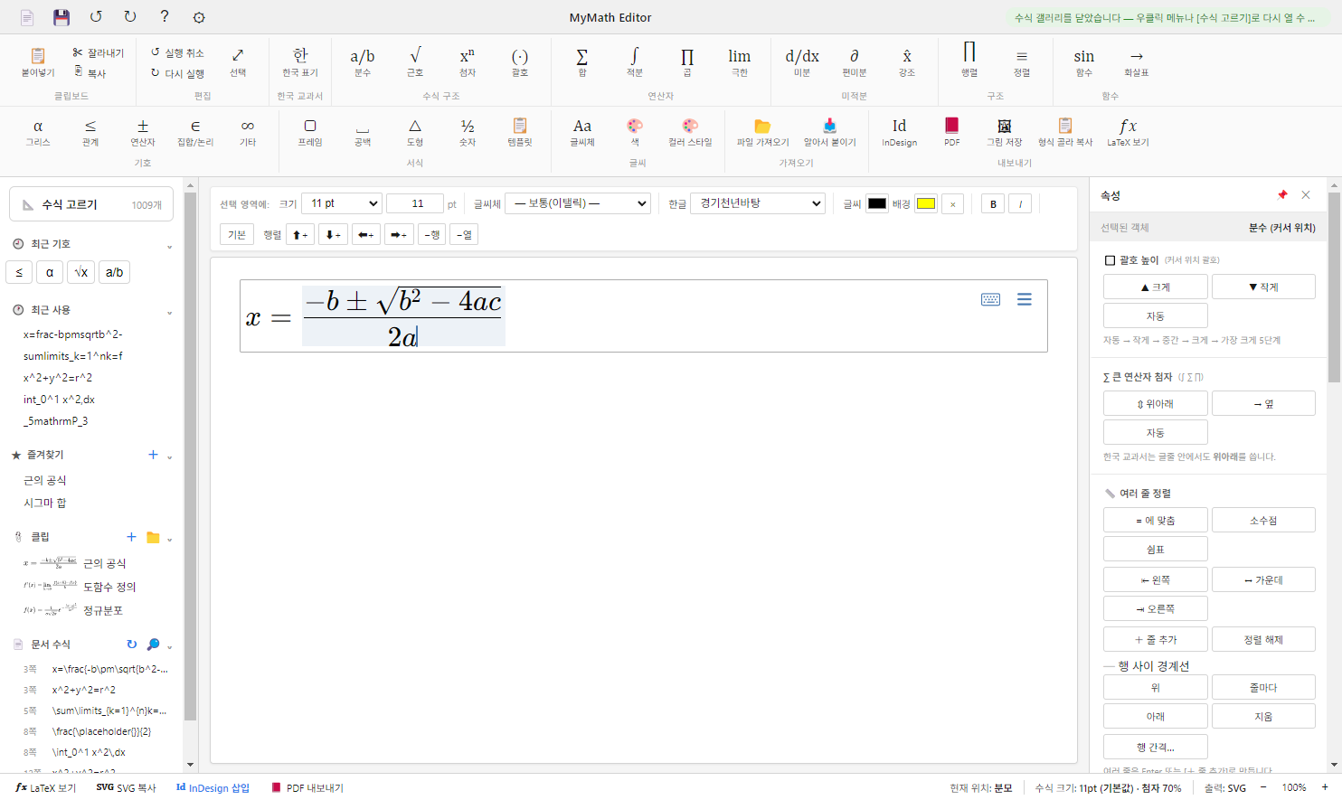Insert an integral (적분) operator
Image resolution: width=1342 pixels, height=800 pixels.
tap(635, 62)
